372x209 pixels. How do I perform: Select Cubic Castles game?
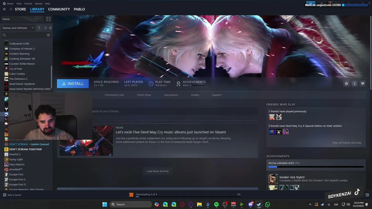click(17, 74)
